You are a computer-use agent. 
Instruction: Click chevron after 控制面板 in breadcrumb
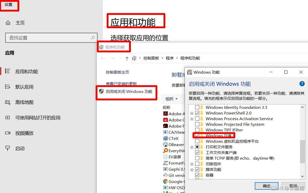click(162, 58)
